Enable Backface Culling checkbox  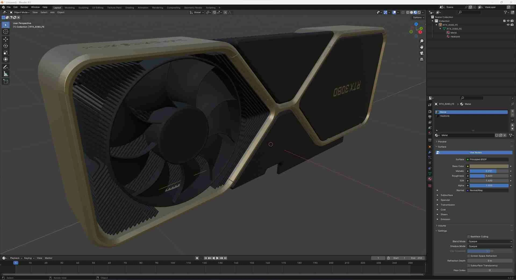click(x=469, y=237)
